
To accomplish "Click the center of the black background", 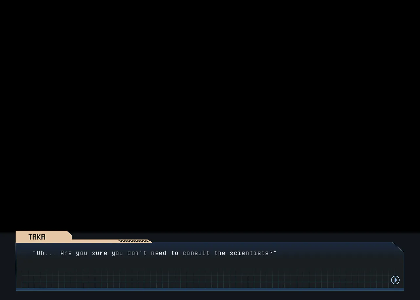I will 210,115.
